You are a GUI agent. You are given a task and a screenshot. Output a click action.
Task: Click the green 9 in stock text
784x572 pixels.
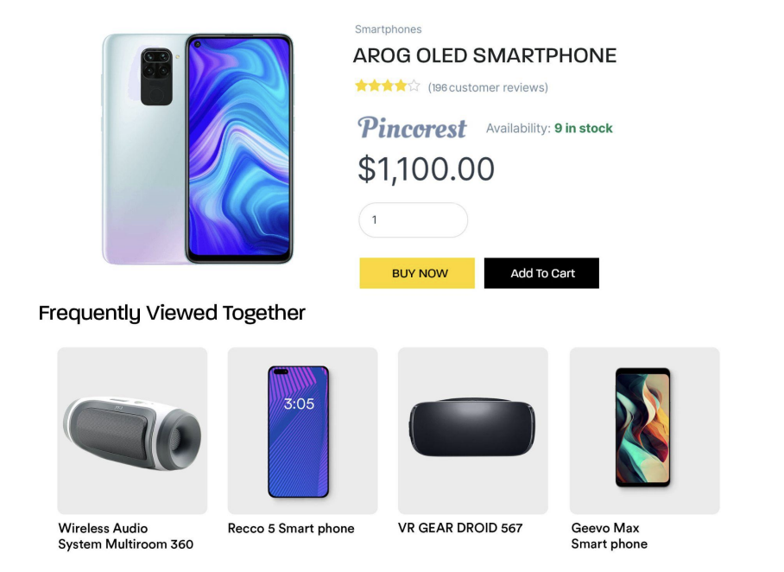point(583,129)
